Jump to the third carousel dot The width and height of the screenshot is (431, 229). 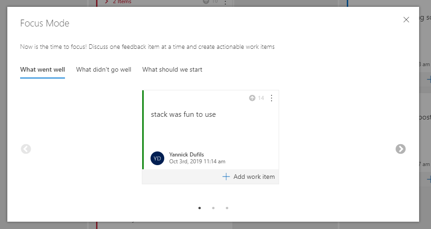pos(227,208)
